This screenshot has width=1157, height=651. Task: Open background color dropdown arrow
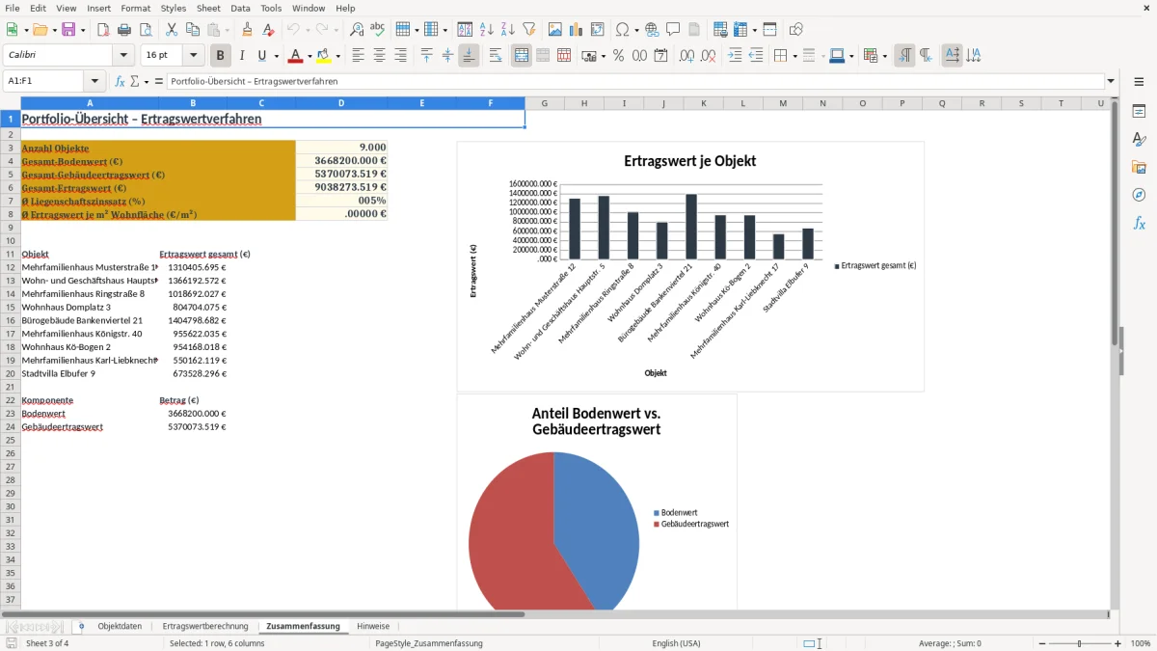[336, 56]
